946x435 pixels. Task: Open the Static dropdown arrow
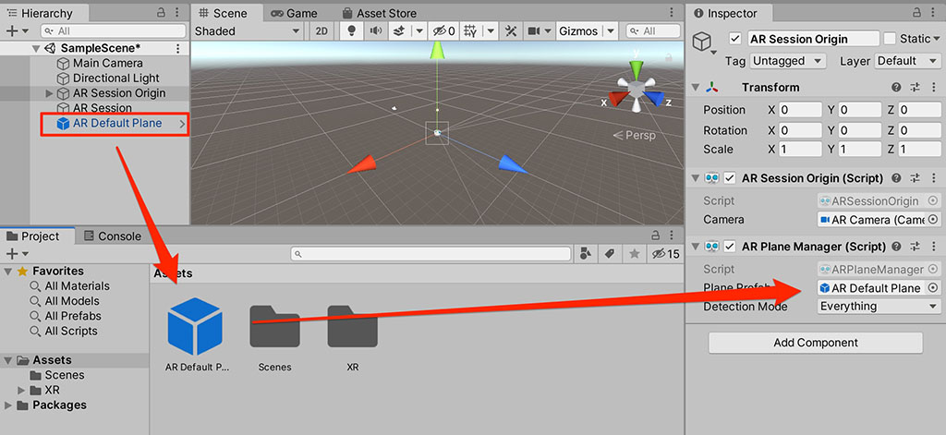[937, 39]
